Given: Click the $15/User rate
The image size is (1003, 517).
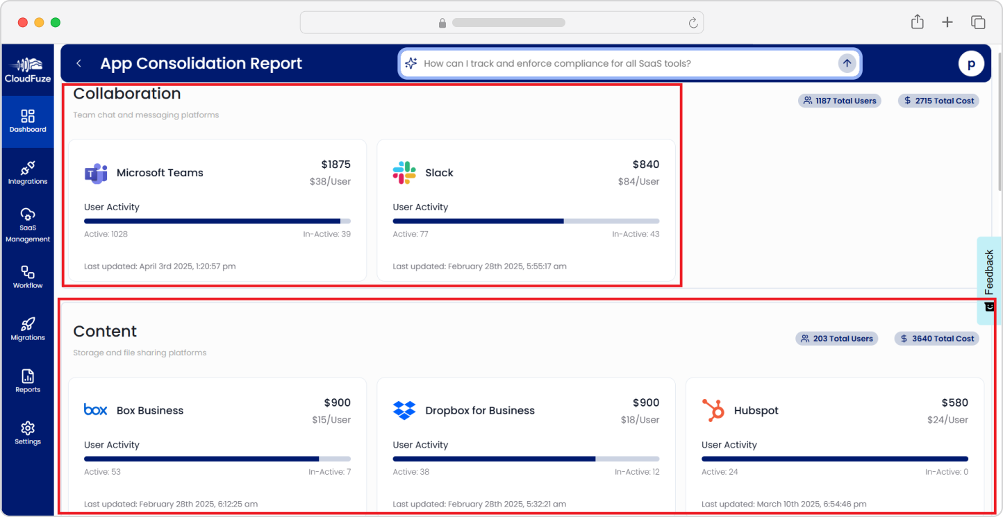Looking at the screenshot, I should point(331,420).
